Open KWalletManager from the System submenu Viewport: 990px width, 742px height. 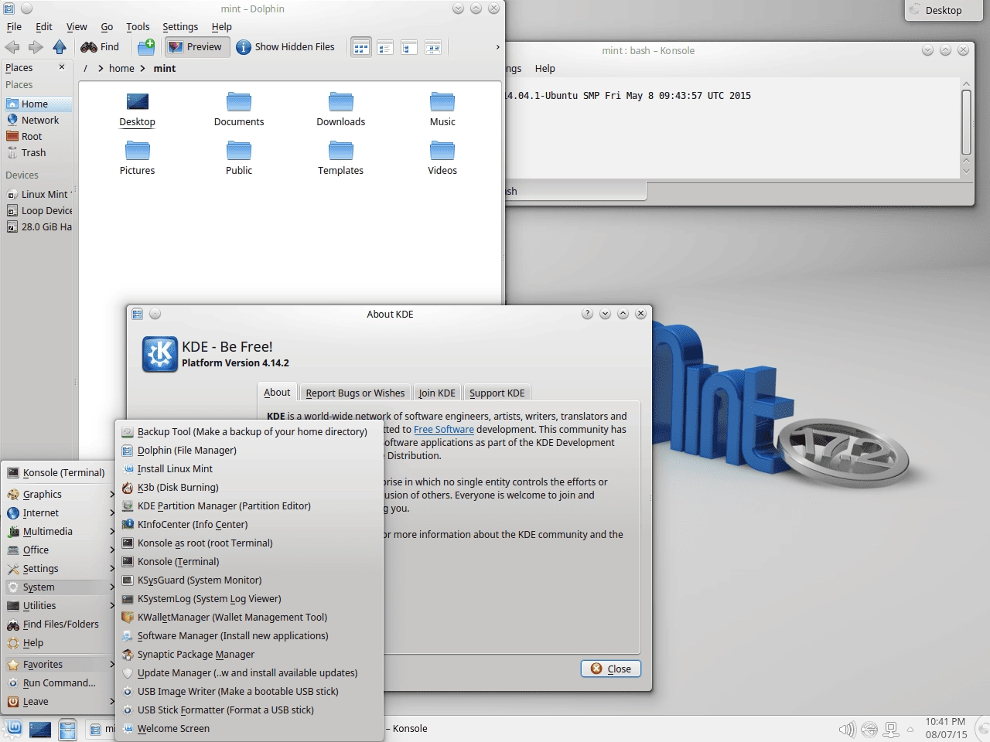(249, 617)
